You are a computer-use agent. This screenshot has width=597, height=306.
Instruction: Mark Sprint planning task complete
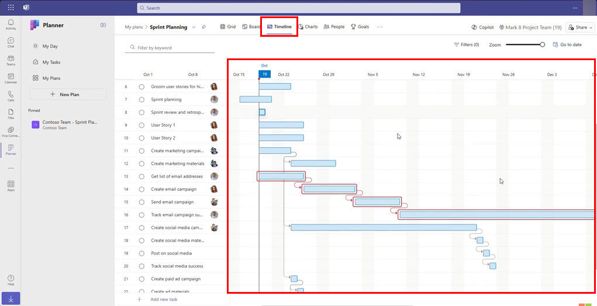tap(142, 100)
